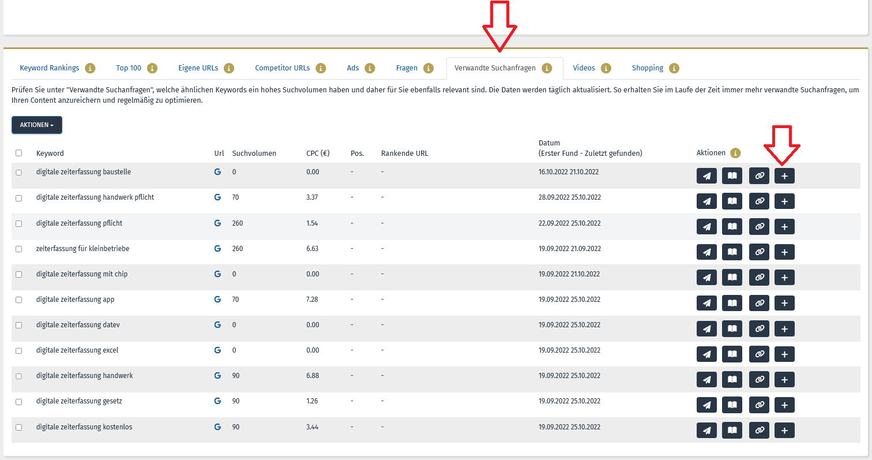Check the digitale zeiterfassung baustelle row

point(19,173)
